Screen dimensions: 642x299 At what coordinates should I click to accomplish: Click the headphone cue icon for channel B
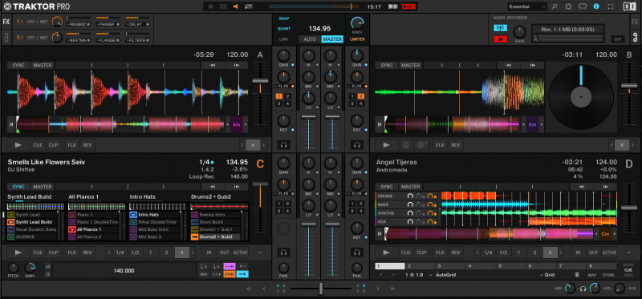point(357,145)
